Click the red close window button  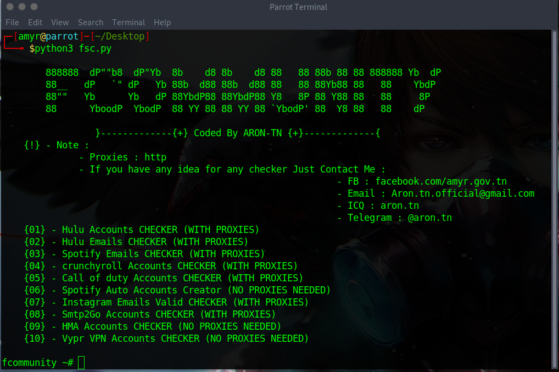pyautogui.click(x=10, y=7)
